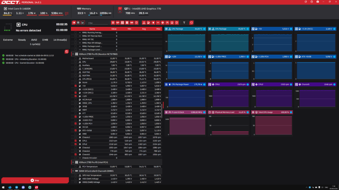Screen dimensions: 339x190
Task: Toggle the fan sensor filter icon
Action: 163,23
